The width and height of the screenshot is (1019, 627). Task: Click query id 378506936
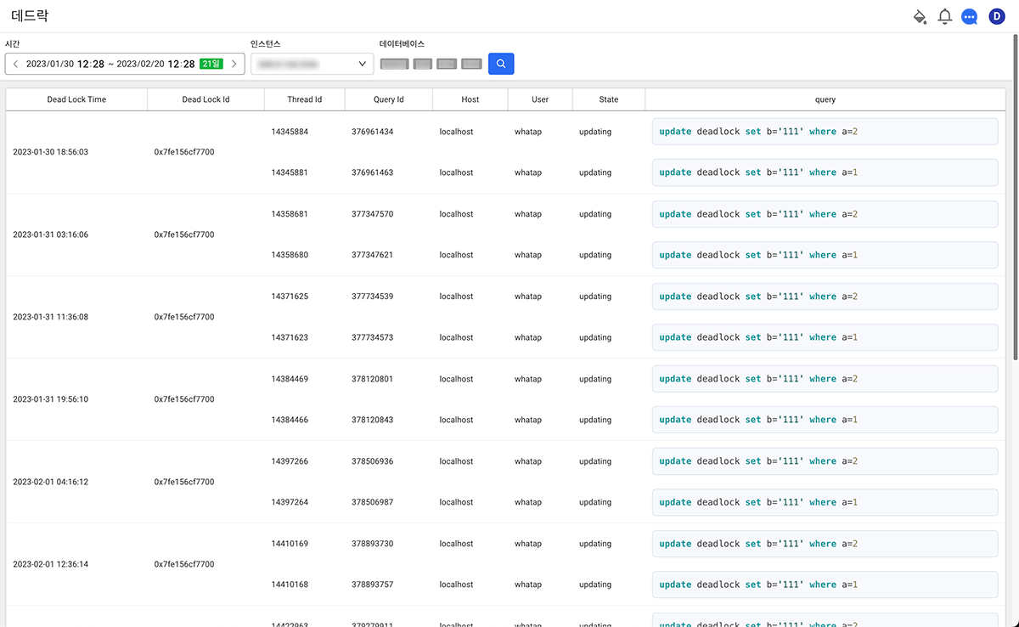(x=372, y=461)
